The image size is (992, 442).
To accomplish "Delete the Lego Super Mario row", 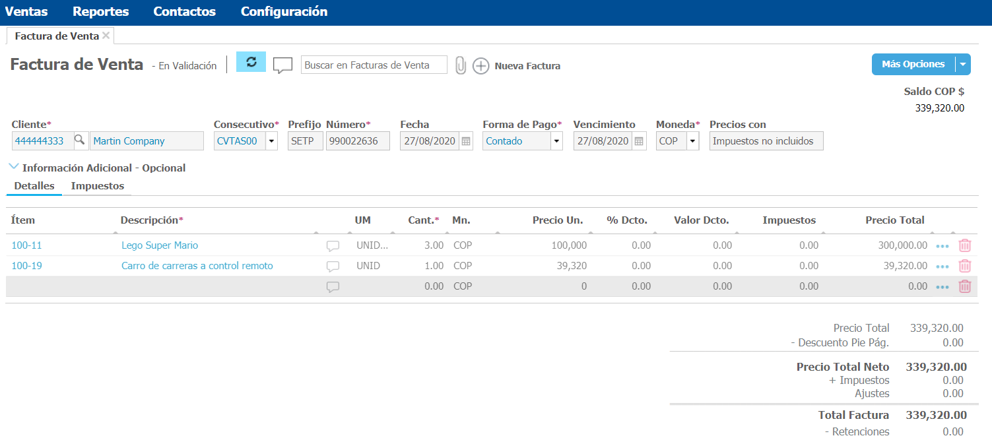I will coord(964,245).
